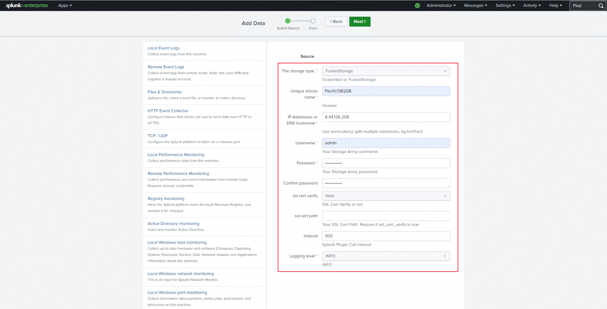This screenshot has height=309, width=607.
Task: Click the empty ssl cert path field
Action: 386,216
